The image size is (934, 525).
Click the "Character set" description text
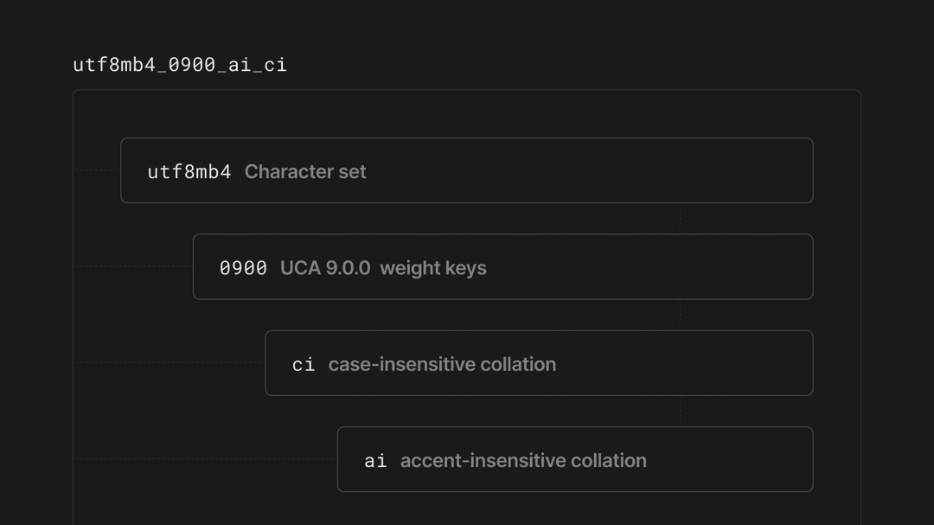[305, 171]
